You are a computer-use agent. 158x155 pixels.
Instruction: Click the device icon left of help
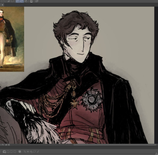31,1
